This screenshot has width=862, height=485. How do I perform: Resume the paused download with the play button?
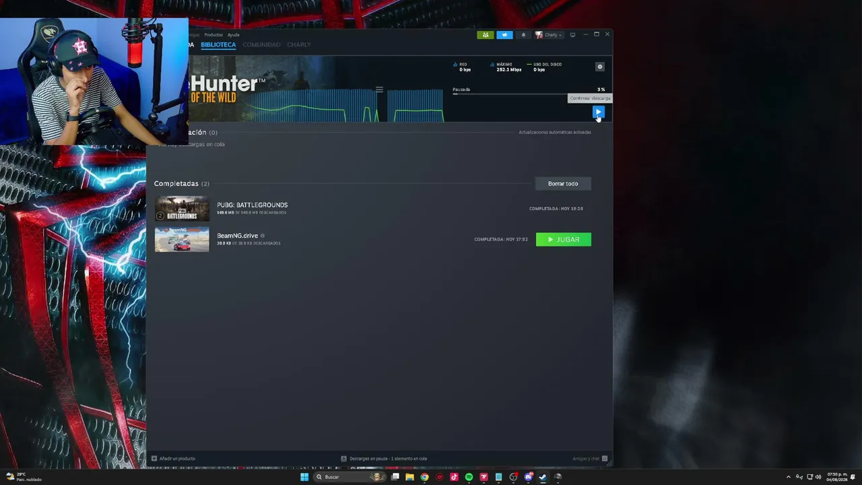[x=598, y=112]
